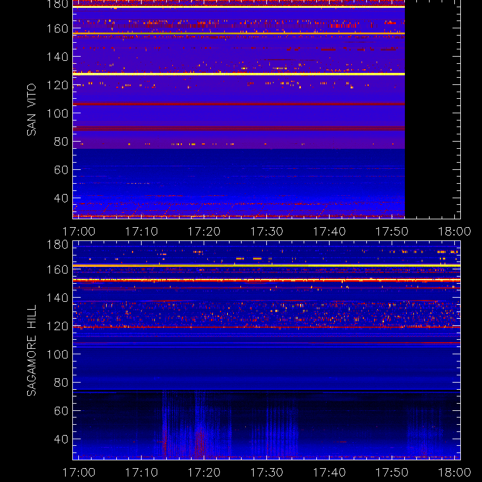The image size is (482, 482).
Task: Select the 160 tick label on SAN VITO plot
Action: click(x=57, y=28)
